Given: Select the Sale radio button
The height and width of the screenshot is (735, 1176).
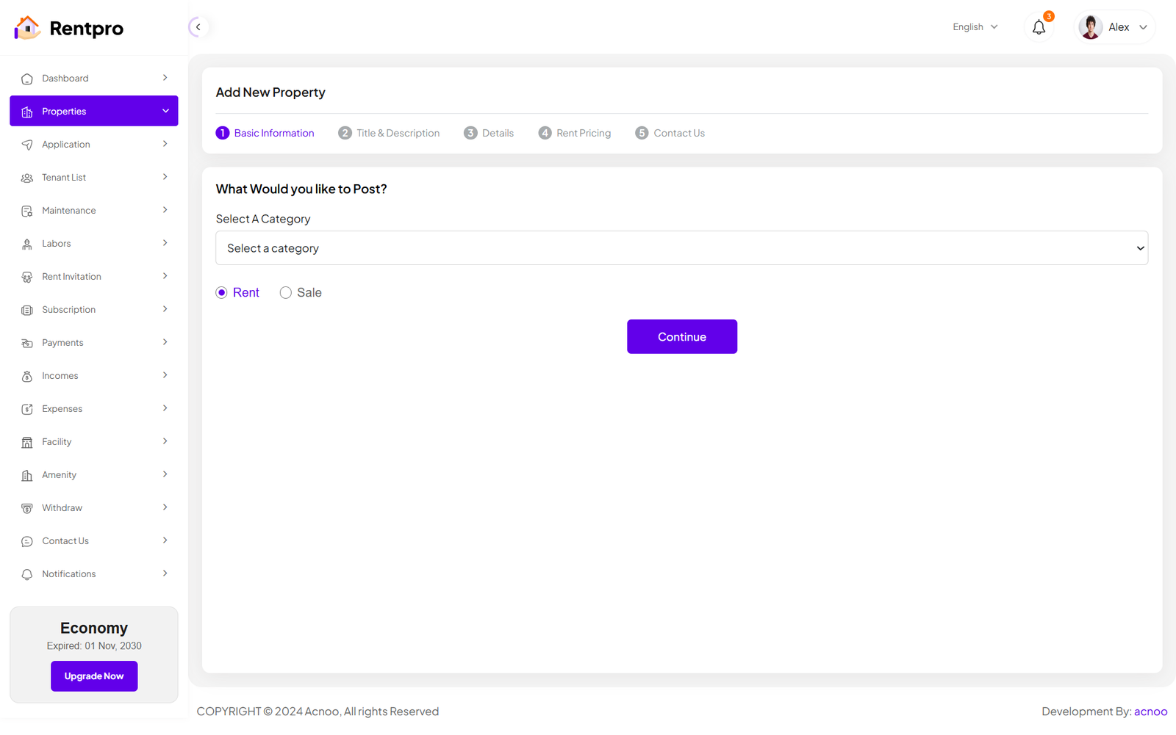Looking at the screenshot, I should click(x=286, y=293).
